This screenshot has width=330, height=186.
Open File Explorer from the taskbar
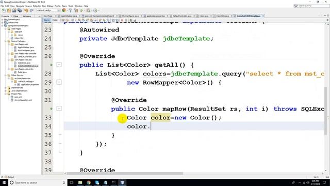click(x=80, y=182)
